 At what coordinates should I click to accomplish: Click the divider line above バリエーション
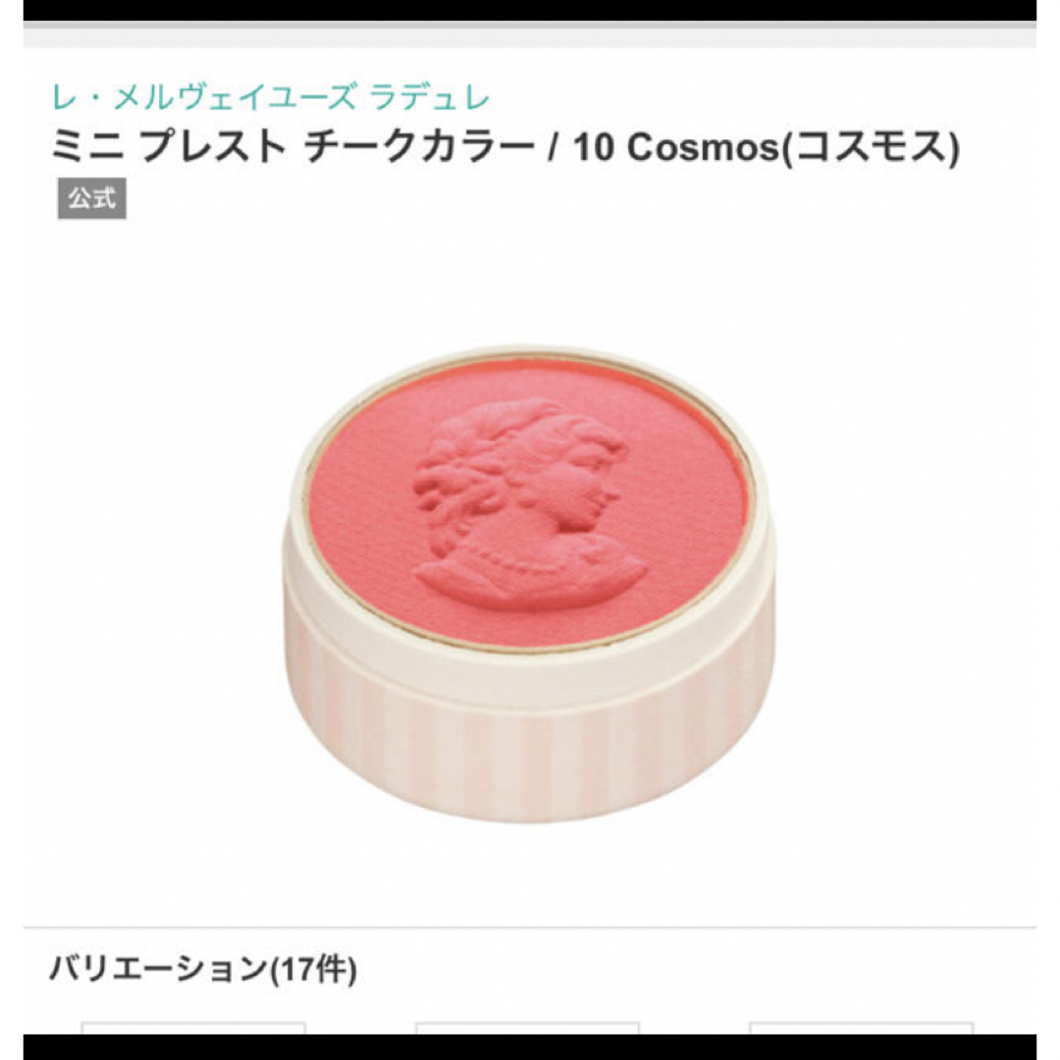coord(529,927)
